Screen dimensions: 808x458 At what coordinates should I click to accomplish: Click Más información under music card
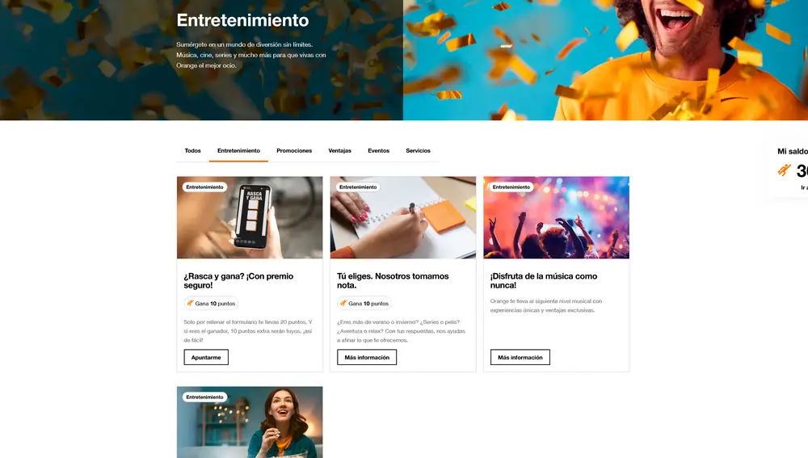tap(520, 357)
